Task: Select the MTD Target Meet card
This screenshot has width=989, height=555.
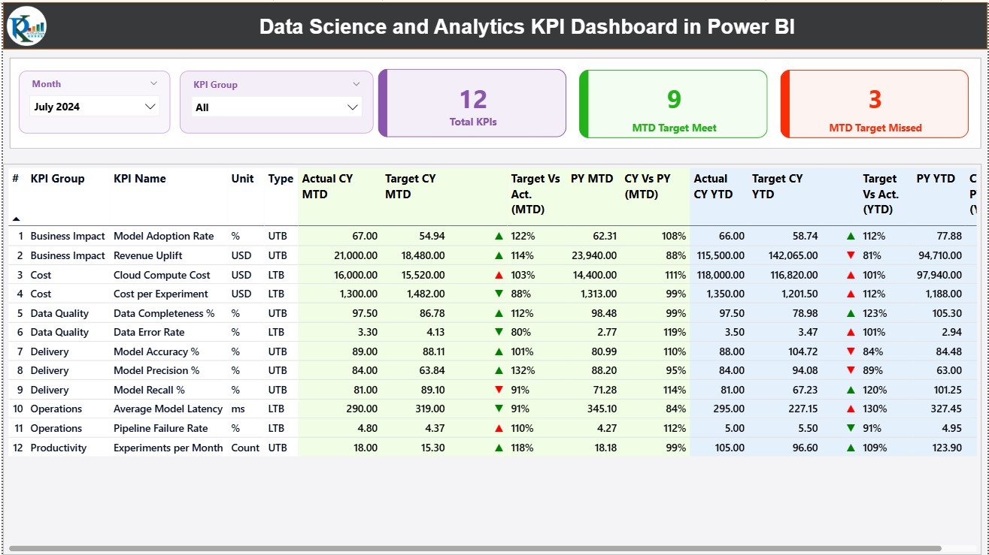Action: (x=673, y=103)
